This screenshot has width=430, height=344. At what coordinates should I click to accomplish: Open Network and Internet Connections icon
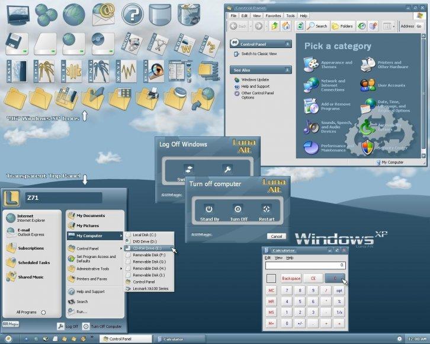[311, 85]
